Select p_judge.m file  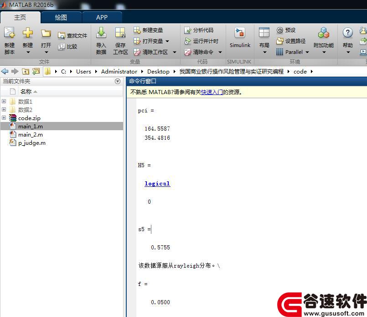62,143
